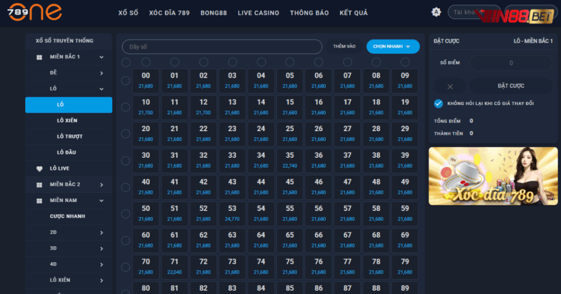This screenshot has width=561, height=294.
Task: Click the WIN88 BET logo
Action: tap(517, 16)
